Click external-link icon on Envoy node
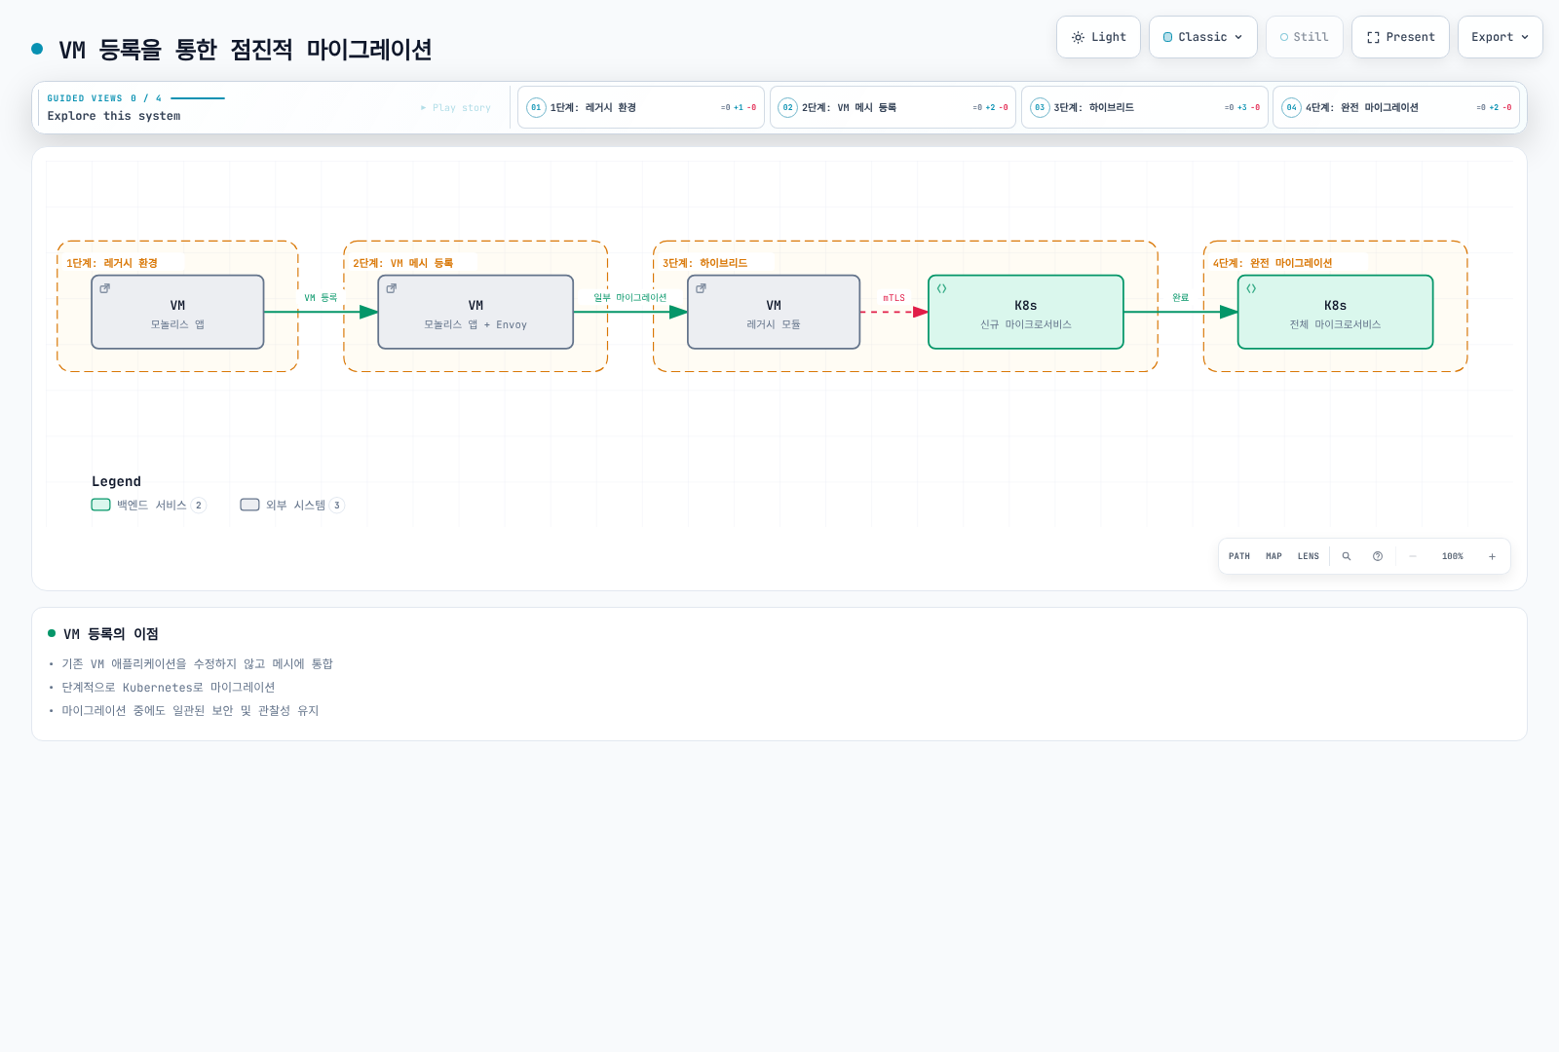 click(392, 288)
